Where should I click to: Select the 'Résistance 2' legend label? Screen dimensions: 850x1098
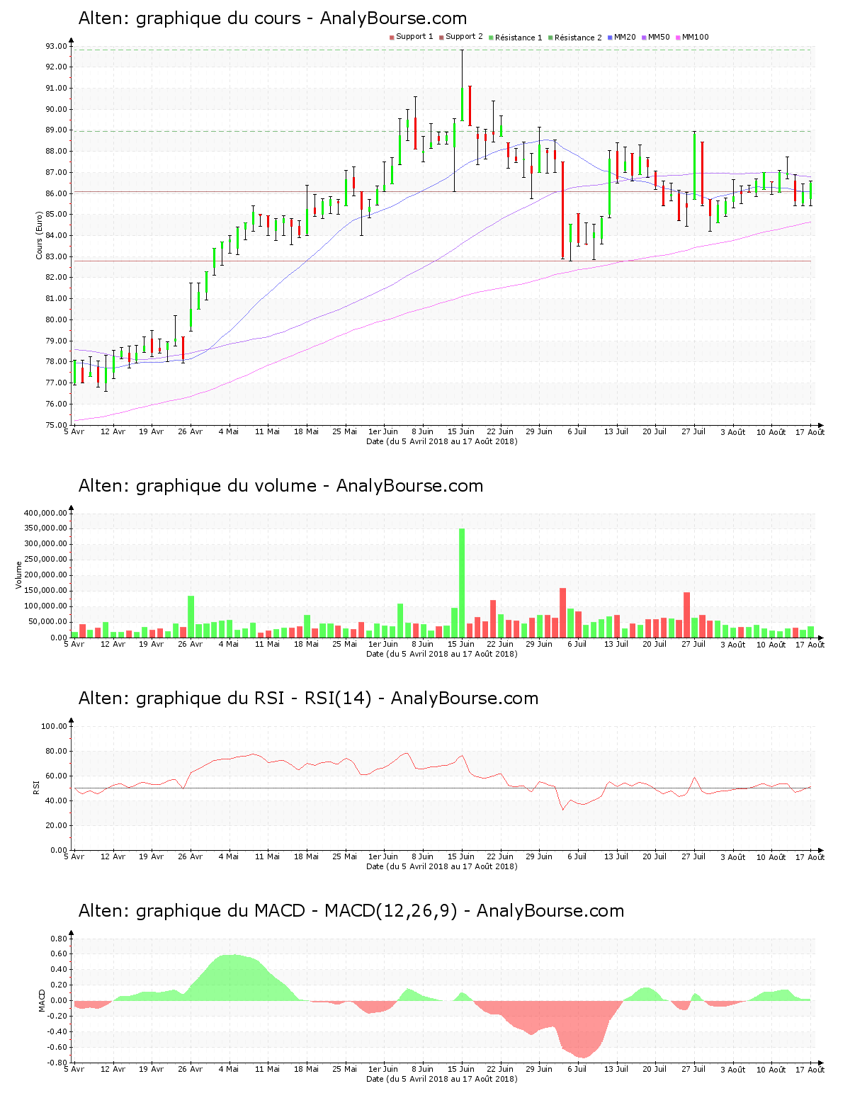pos(578,38)
